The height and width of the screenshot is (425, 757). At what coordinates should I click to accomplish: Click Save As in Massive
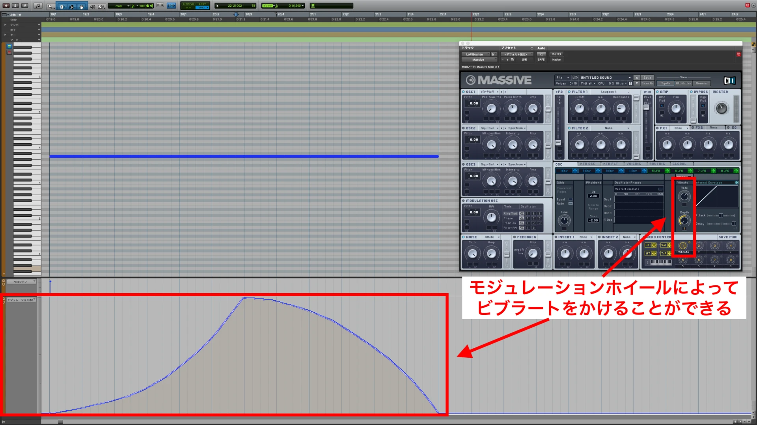[x=647, y=83]
